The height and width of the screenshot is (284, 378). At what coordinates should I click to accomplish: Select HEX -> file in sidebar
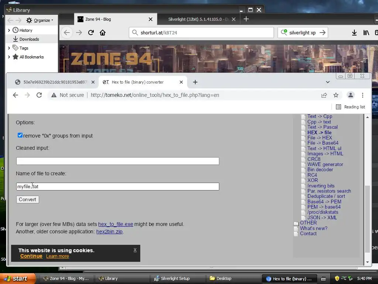(319, 132)
